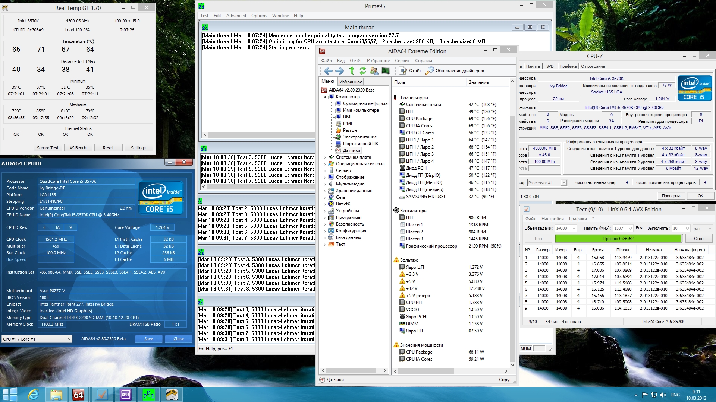The image size is (716, 402).
Task: Click the CPU-Z taskbar icon
Action: pyautogui.click(x=126, y=395)
